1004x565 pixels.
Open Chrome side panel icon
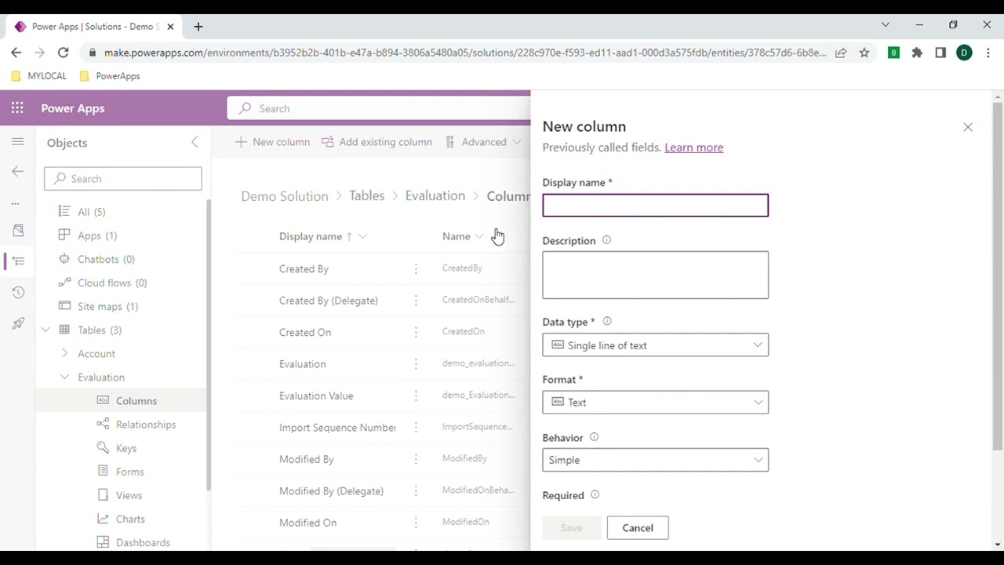pyautogui.click(x=940, y=53)
